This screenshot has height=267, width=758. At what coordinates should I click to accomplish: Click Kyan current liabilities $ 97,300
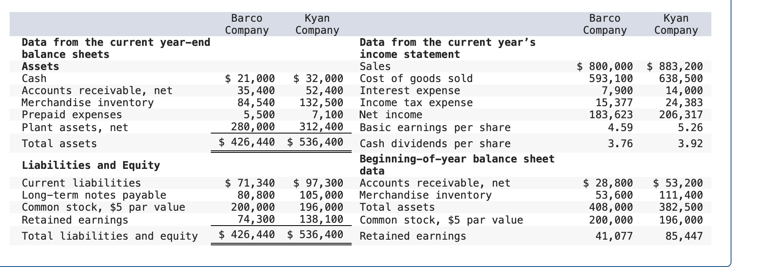coord(318,183)
